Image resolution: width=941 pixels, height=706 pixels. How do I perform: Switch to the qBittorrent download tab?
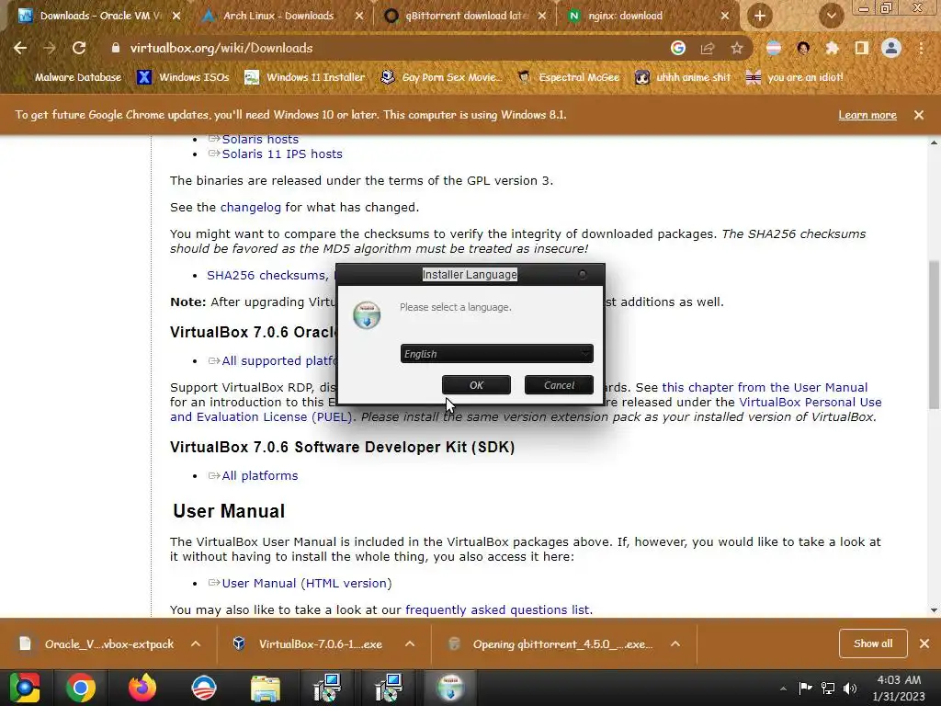tap(464, 16)
